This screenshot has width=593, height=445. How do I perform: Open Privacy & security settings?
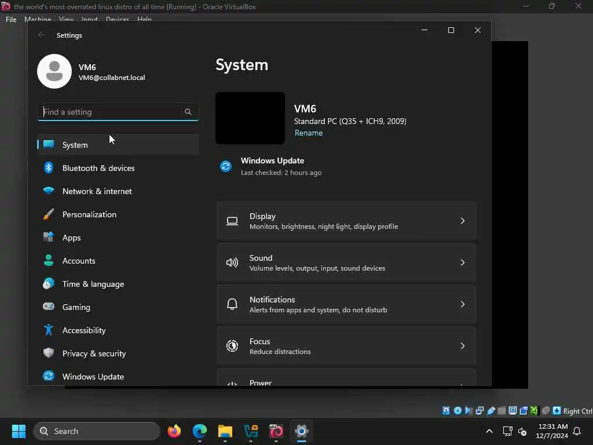pyautogui.click(x=118, y=353)
